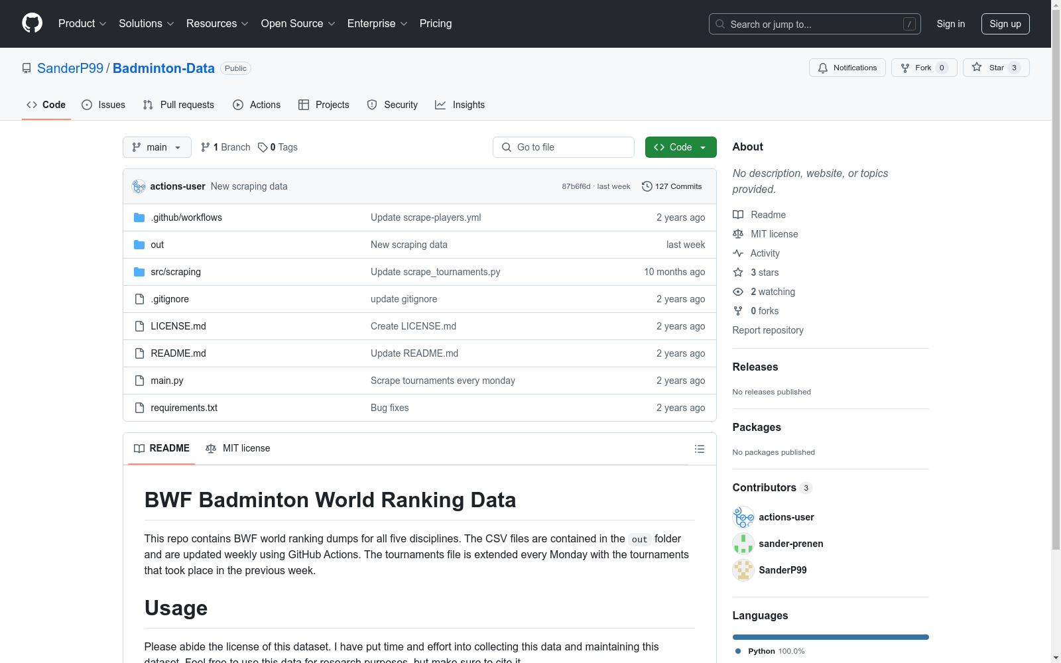Screen dimensions: 1061x663
Task: Expand the Enterprise menu
Action: (x=377, y=24)
